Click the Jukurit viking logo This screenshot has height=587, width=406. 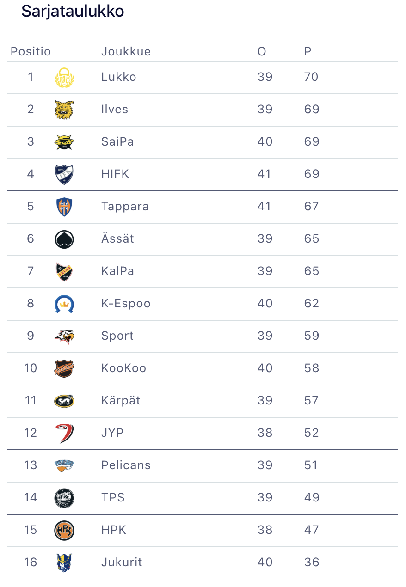coord(64,563)
